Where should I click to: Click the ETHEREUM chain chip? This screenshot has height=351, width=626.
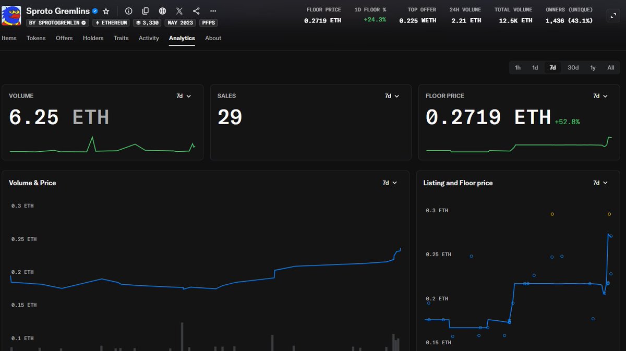[111, 23]
